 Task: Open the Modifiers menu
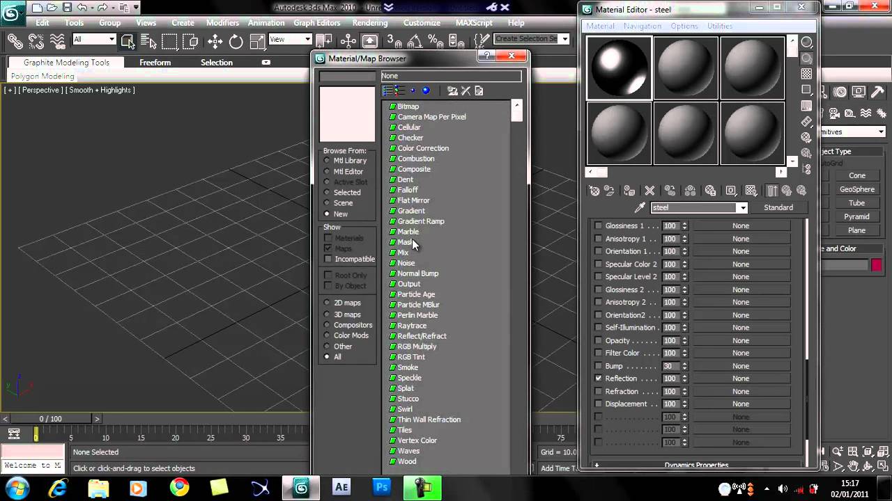click(222, 23)
